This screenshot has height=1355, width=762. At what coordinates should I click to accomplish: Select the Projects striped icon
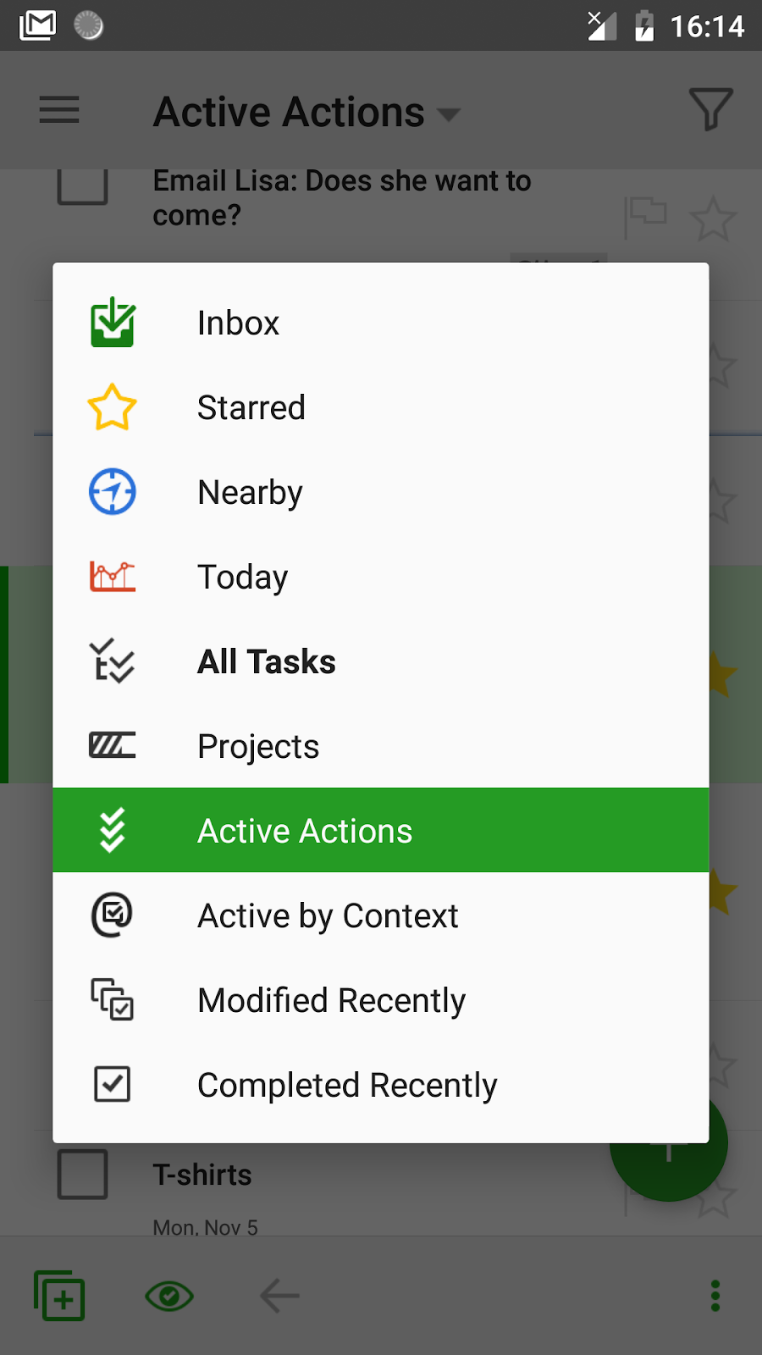click(x=113, y=745)
